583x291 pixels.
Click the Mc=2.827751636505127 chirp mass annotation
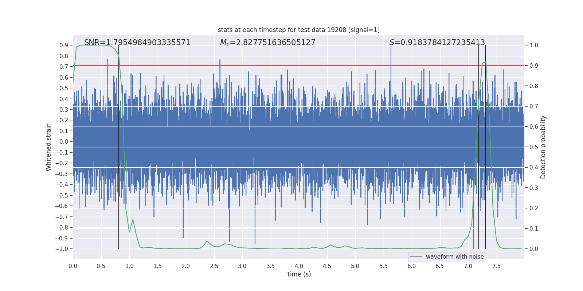click(x=268, y=43)
